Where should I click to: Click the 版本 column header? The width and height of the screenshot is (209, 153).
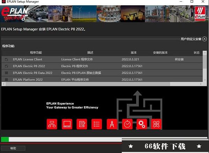click(134, 52)
